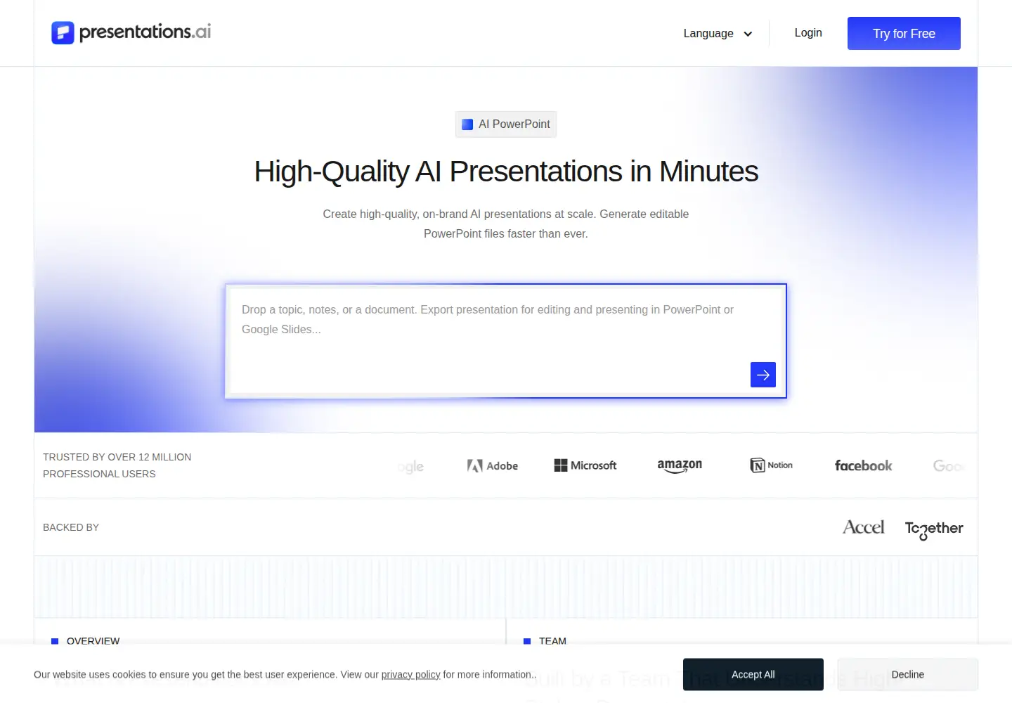This screenshot has width=1012, height=703.
Task: Click the Try for Free button
Action: pos(904,33)
